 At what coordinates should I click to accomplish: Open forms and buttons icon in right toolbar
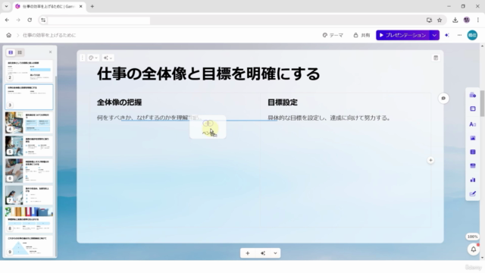[472, 194]
